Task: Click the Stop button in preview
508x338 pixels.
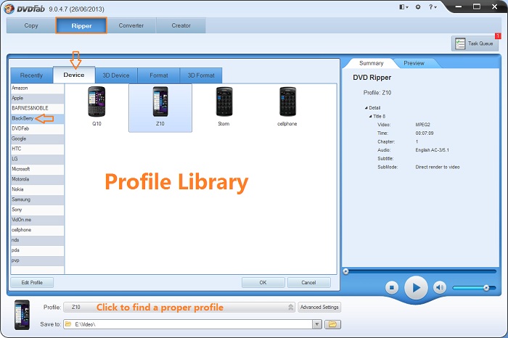Action: pos(392,287)
